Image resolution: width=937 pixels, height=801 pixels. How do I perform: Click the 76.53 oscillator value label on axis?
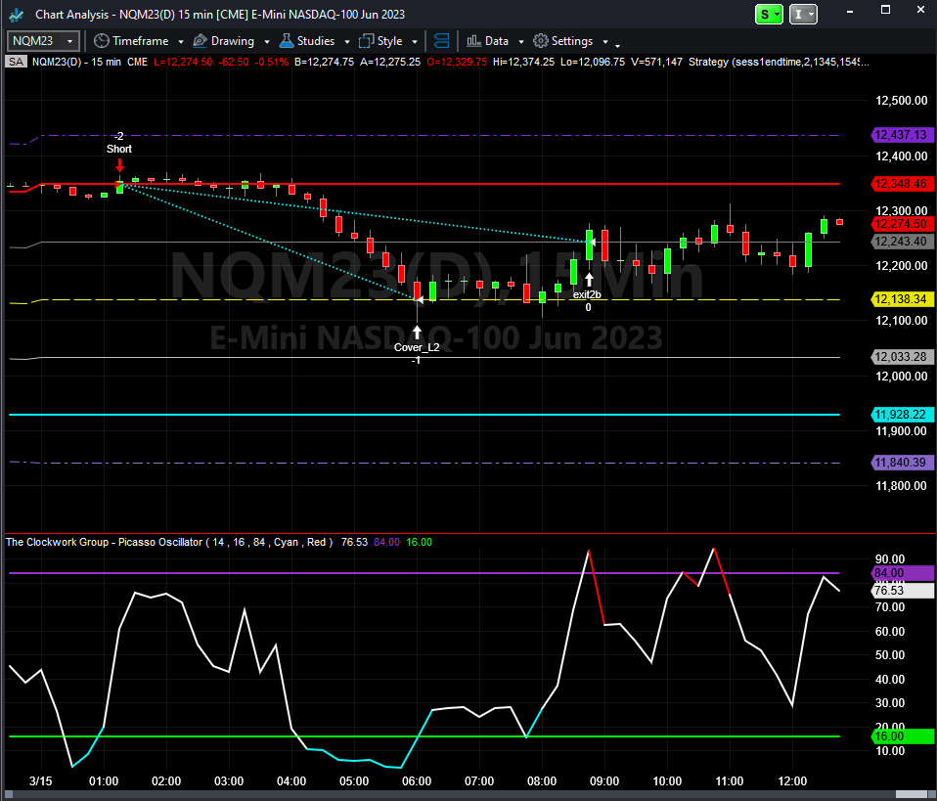[903, 591]
